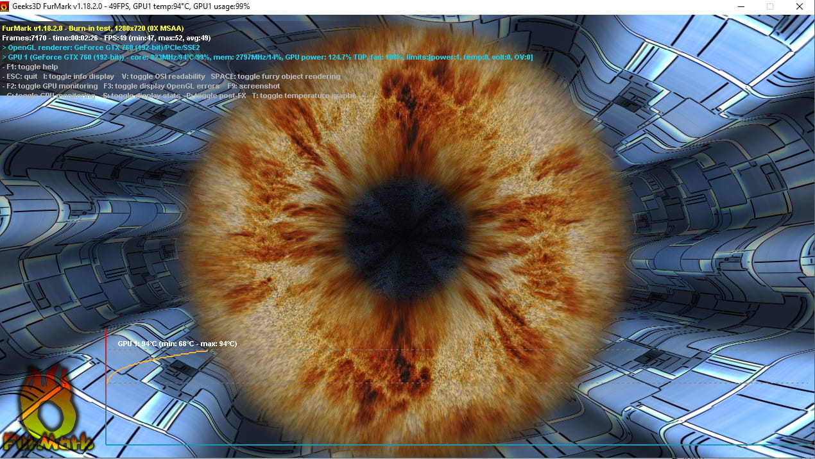The width and height of the screenshot is (815, 459).
Task: Click the 'V: toggle OSI readability' hint
Action: pos(163,76)
